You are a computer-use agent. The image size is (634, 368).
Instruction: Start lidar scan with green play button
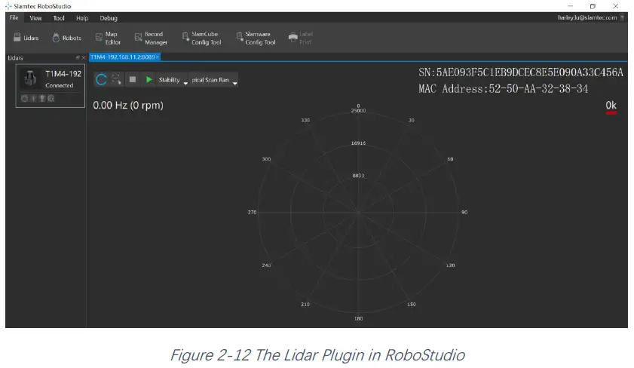149,80
